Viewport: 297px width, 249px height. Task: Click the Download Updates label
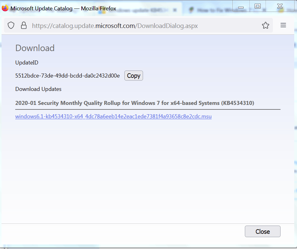tap(38, 89)
